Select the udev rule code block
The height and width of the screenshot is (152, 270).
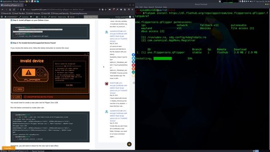coord(50,127)
